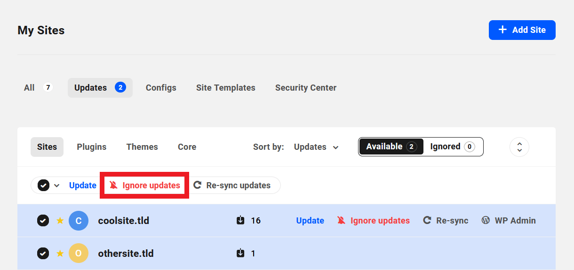Open the othersite.tld site name
This screenshot has height=270, width=574.
point(126,254)
